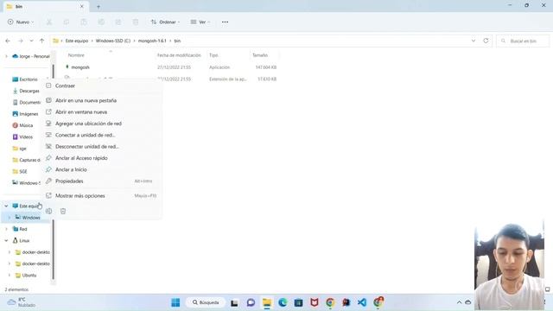The image size is (553, 311).
Task: Click Este equipo in address breadcrumb
Action: click(77, 41)
